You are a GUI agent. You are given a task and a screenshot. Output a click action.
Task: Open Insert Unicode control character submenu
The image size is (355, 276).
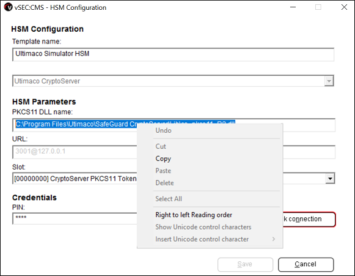(210, 239)
